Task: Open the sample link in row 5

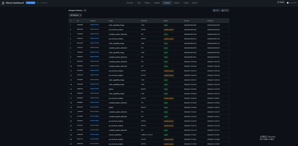Action: click(95, 43)
